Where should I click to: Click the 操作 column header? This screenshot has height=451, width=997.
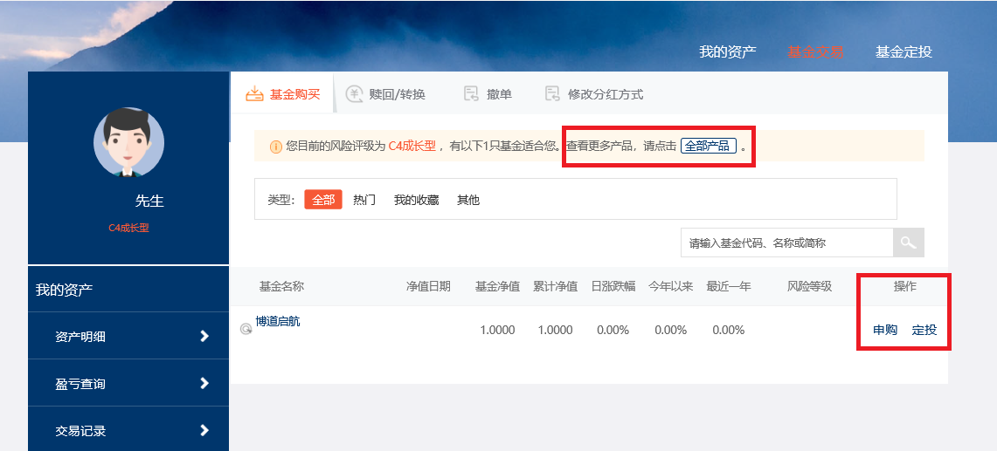click(904, 286)
